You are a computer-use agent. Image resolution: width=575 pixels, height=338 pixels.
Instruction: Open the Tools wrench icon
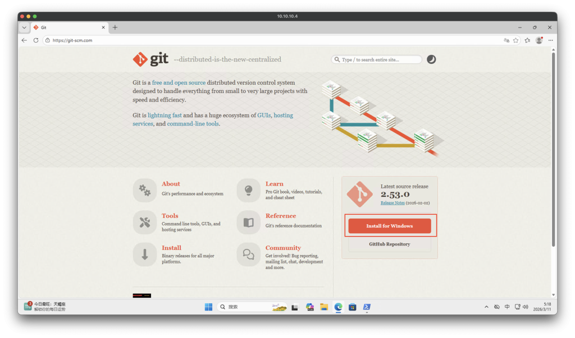(x=144, y=222)
